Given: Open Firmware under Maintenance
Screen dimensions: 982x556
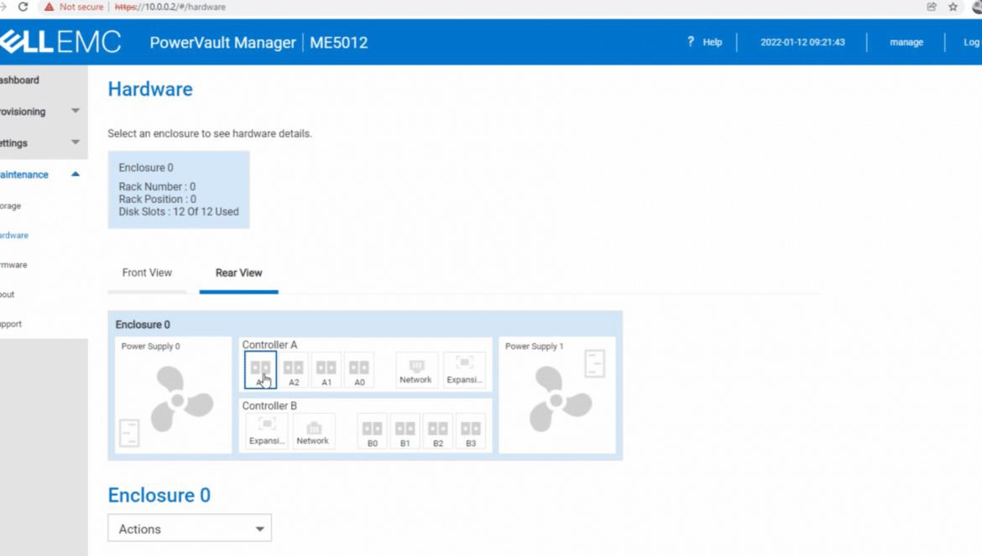Looking at the screenshot, I should [x=13, y=264].
